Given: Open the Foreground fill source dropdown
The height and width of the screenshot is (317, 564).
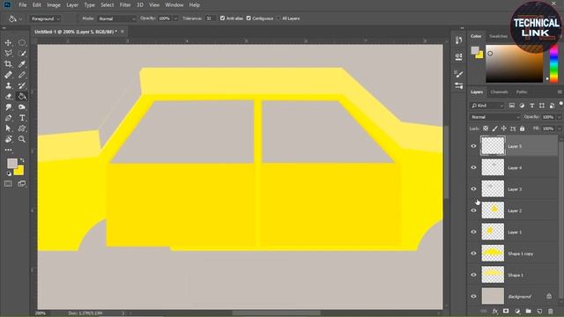Looking at the screenshot, I should [x=45, y=18].
